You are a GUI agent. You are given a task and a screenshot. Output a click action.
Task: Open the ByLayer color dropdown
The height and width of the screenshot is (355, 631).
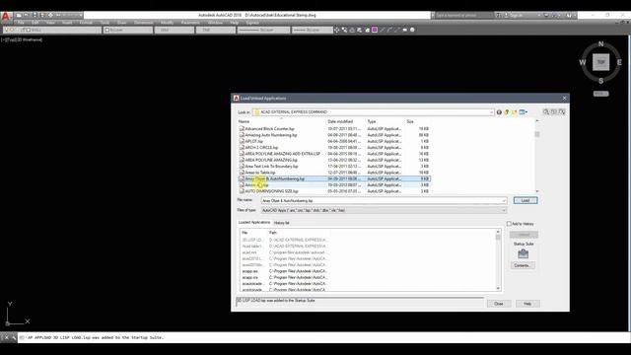[128, 30]
